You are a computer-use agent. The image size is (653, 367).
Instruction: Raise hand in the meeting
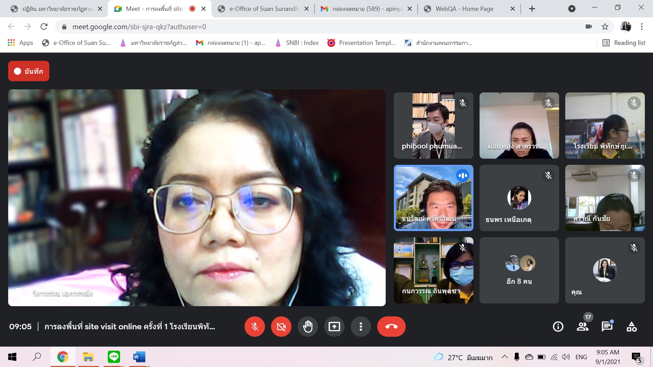click(x=307, y=327)
